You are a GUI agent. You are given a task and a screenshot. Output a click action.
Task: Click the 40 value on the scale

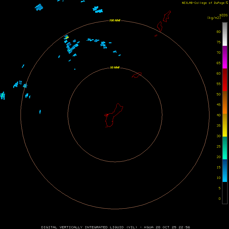219,115
